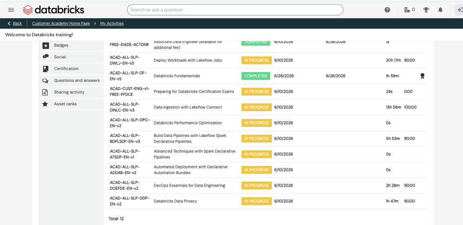Click the Sharing activity icon
Image resolution: width=463 pixels, height=225 pixels.
(45, 92)
